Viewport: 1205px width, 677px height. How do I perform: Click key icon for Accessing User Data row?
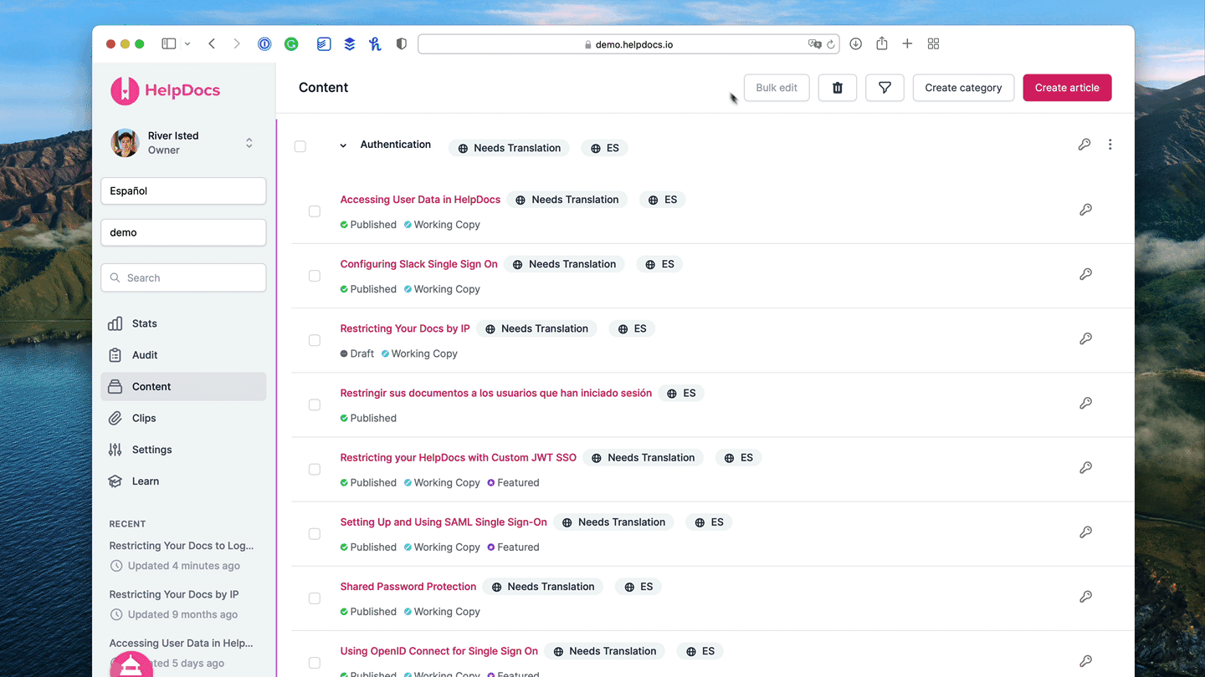[x=1085, y=210]
